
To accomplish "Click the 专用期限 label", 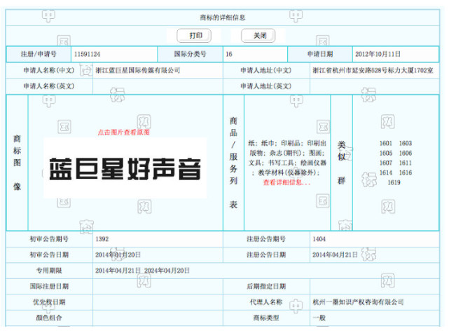I will (49, 271).
